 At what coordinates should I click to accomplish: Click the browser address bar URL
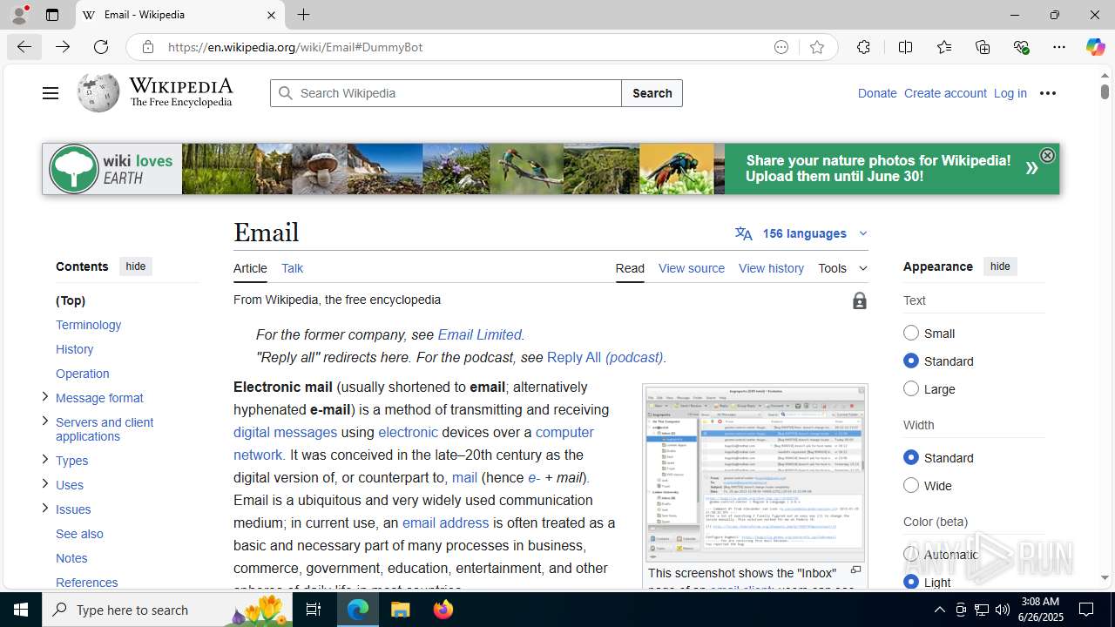[x=295, y=47]
